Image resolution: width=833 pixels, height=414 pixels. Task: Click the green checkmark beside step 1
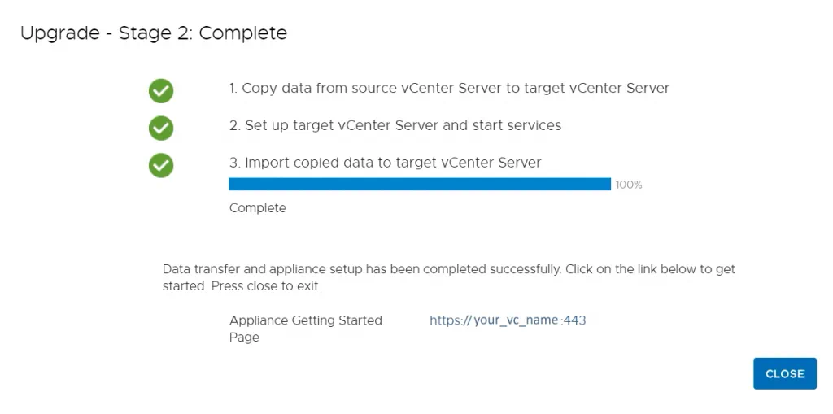pos(161,90)
